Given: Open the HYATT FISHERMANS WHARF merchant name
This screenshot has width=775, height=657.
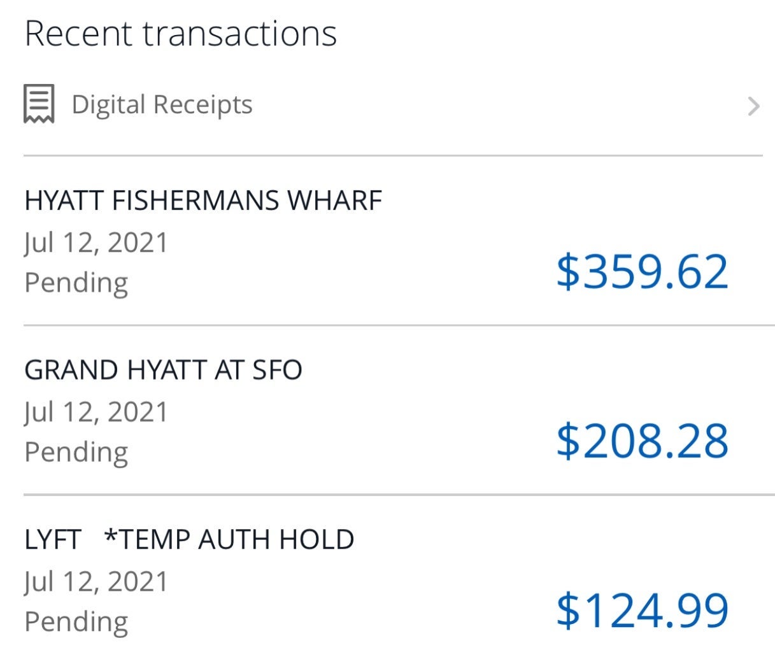Looking at the screenshot, I should point(203,201).
